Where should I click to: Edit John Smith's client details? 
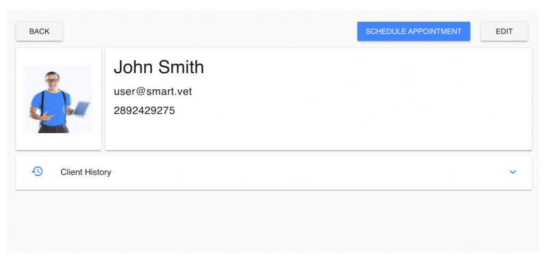pyautogui.click(x=504, y=31)
